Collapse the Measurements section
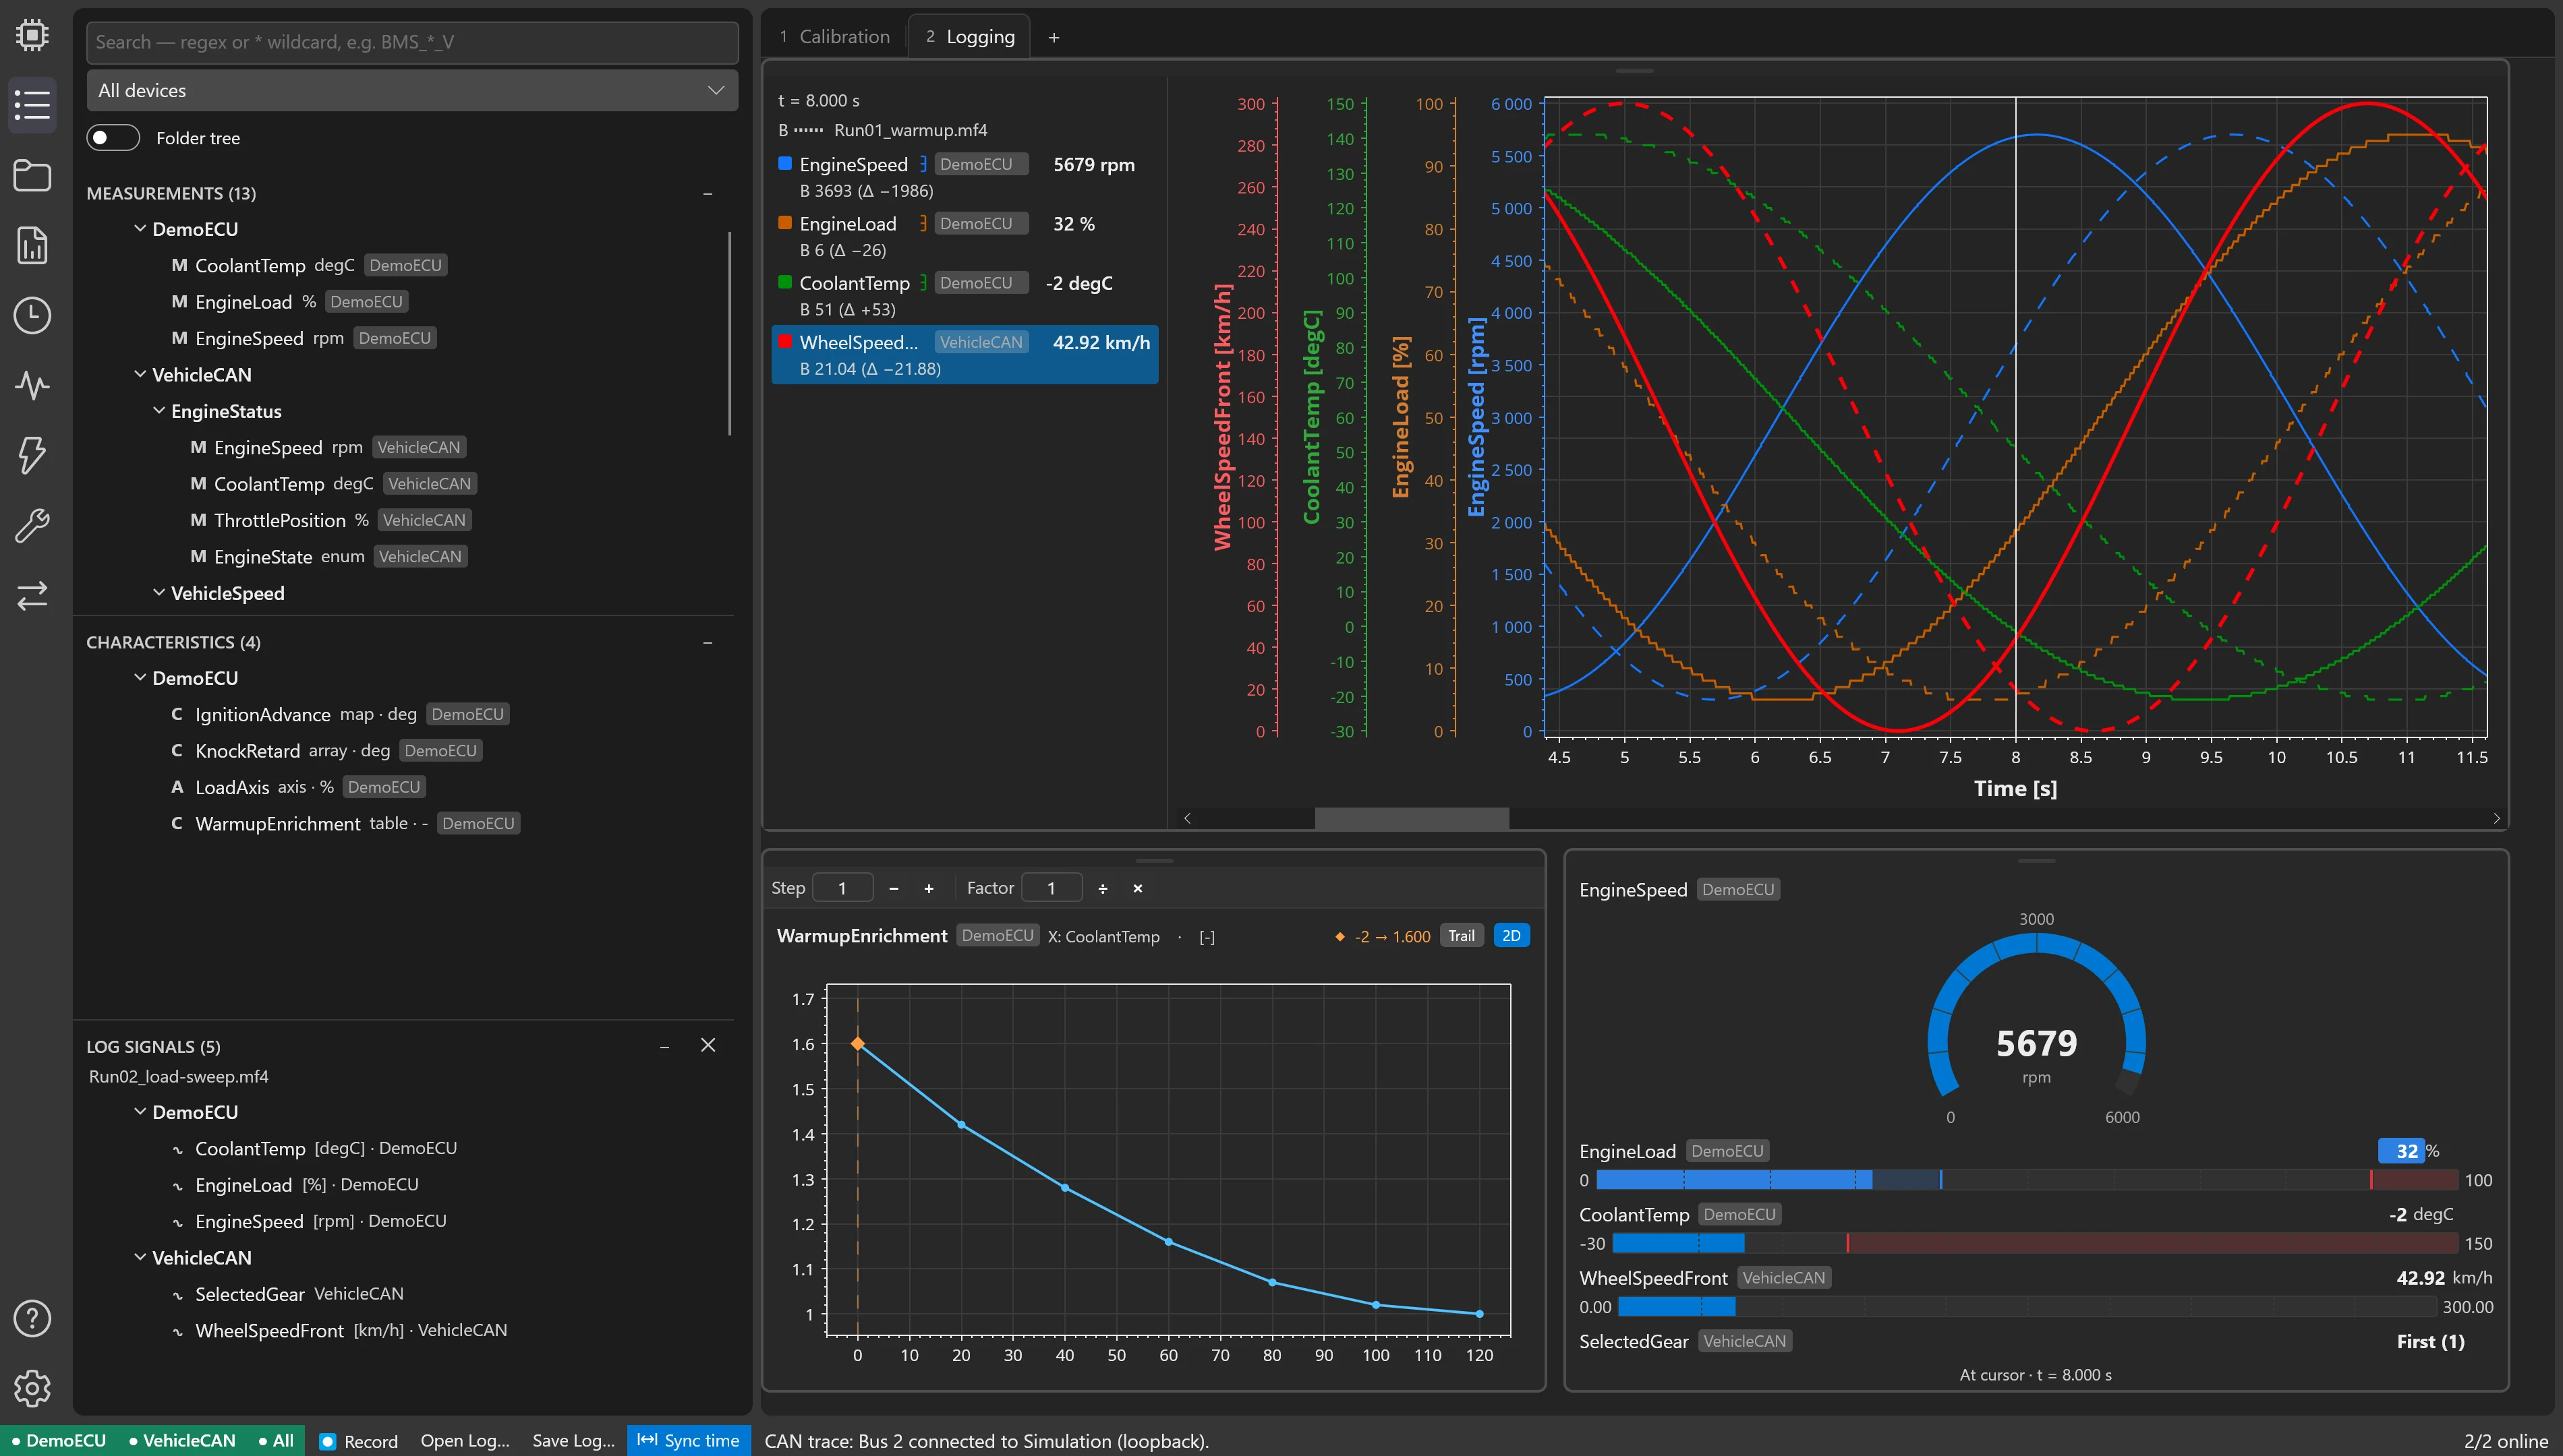Image resolution: width=2563 pixels, height=1456 pixels. point(708,194)
